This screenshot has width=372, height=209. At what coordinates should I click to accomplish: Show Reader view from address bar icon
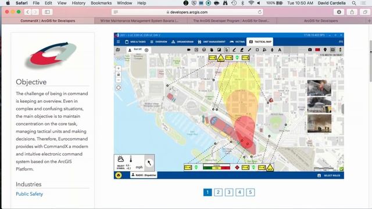point(116,12)
